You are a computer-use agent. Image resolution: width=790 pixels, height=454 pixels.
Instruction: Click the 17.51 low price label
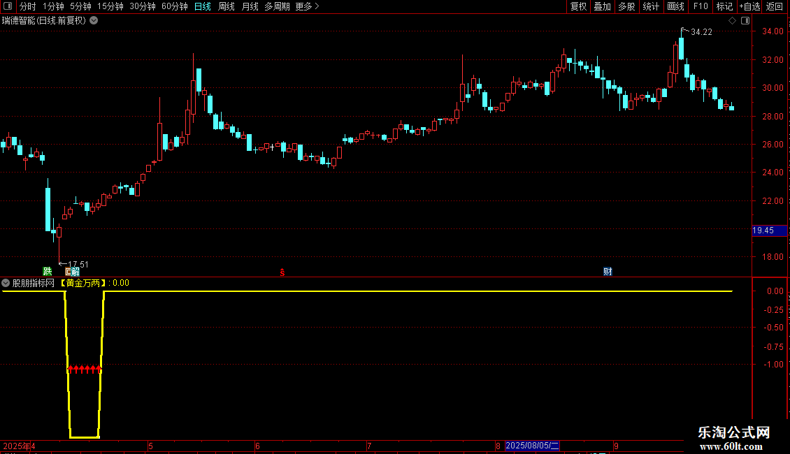[78, 264]
